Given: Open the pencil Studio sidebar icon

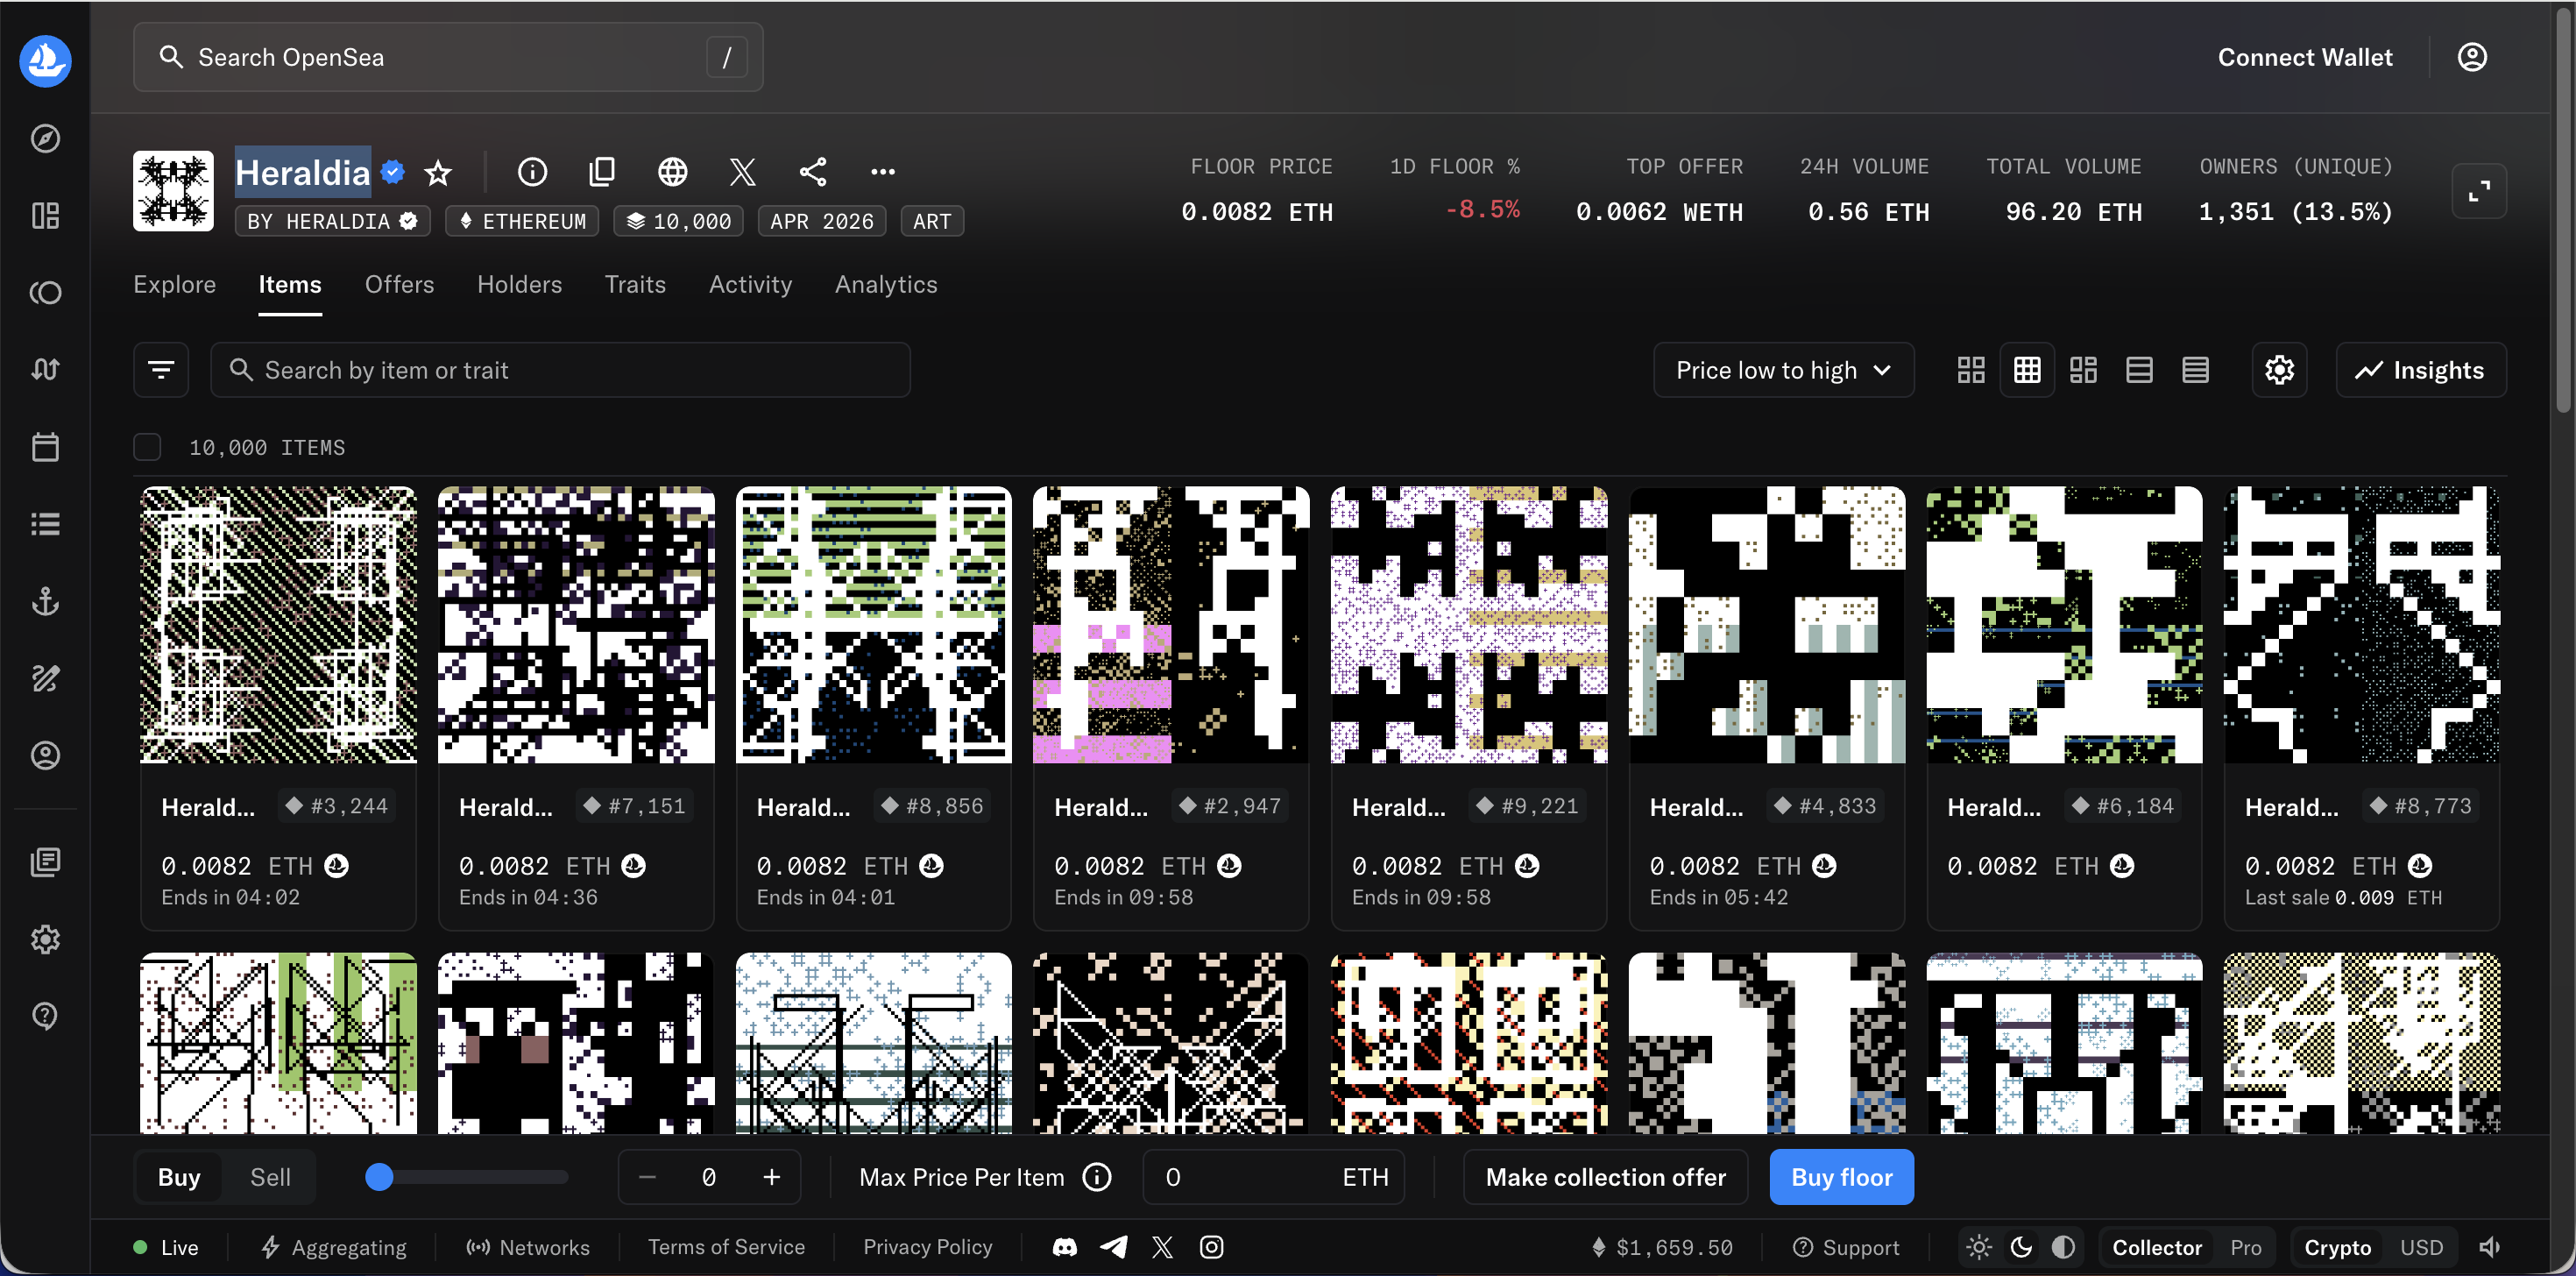Looking at the screenshot, I should tap(45, 678).
